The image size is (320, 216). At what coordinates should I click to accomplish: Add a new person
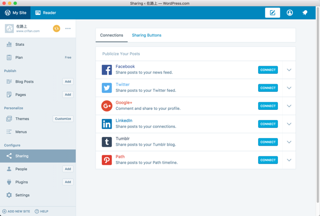[68, 169]
